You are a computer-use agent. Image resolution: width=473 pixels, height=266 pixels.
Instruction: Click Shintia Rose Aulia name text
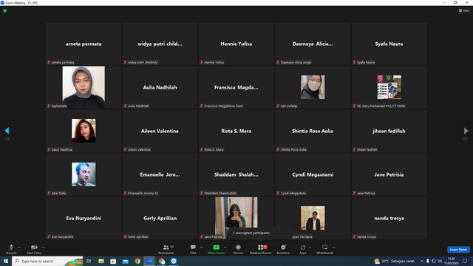tap(313, 131)
